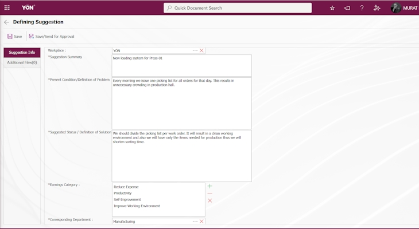
Task: Add an Earnings Category with plus
Action: 209,186
